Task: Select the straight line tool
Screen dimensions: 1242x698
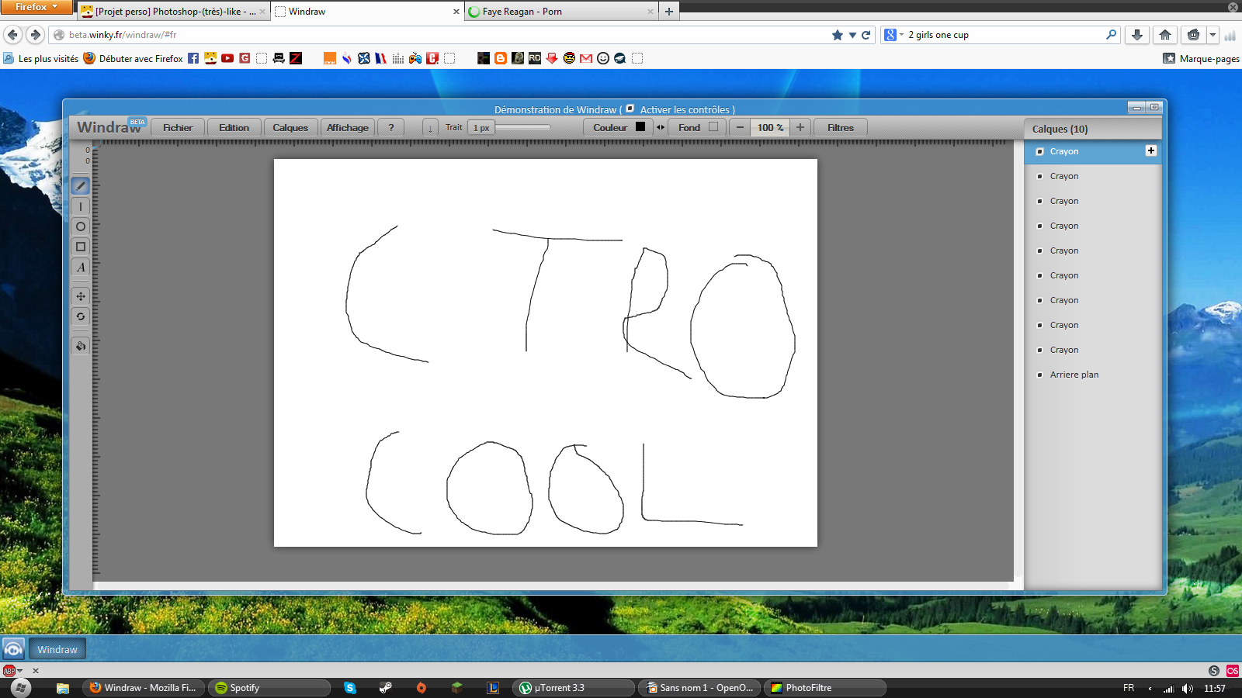Action: (x=81, y=206)
